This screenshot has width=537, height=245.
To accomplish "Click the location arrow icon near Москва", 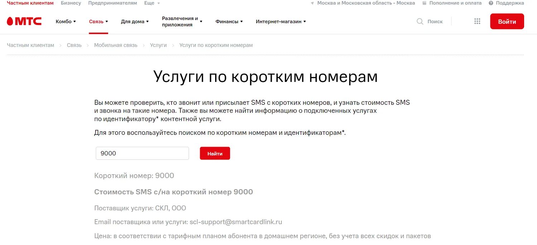I will tap(312, 3).
